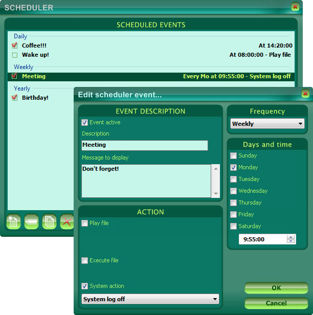Close the Scheduler window
Viewport: 313px width, 315px height.
tap(295, 7)
